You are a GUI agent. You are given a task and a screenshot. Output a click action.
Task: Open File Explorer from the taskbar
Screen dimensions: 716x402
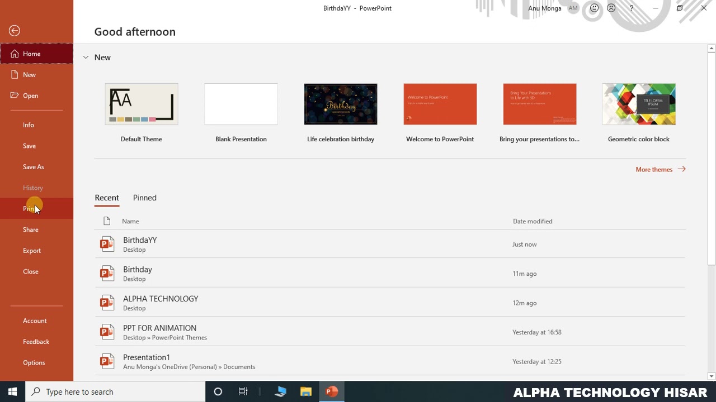click(x=305, y=391)
